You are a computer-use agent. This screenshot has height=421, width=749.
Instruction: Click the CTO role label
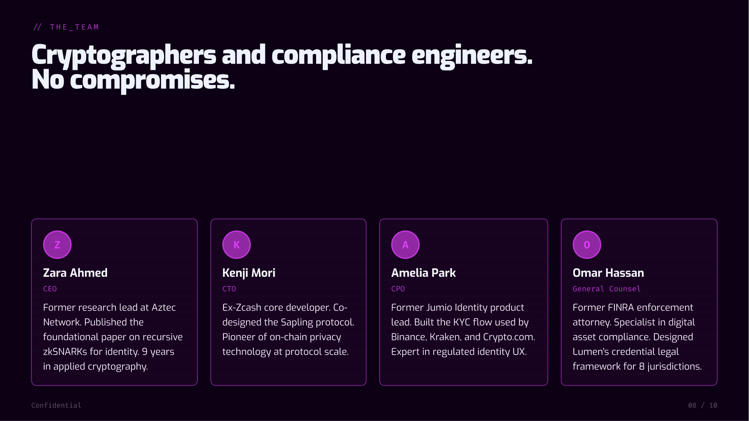[x=229, y=289]
